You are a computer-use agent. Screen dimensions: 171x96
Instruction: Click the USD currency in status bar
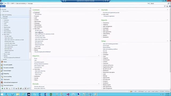pyautogui.click(x=135, y=91)
